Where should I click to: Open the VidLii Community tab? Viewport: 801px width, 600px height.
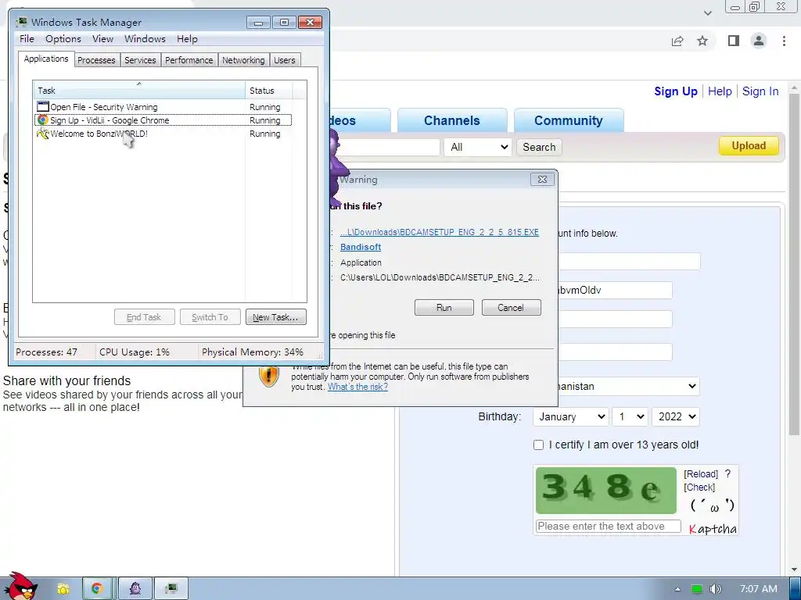pos(569,120)
